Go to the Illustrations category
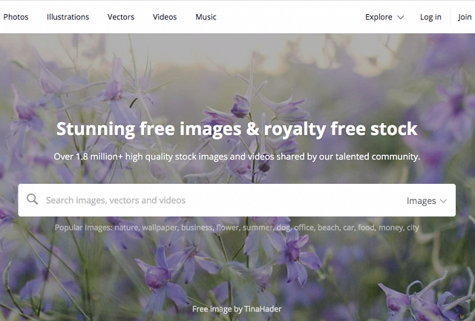 point(68,17)
